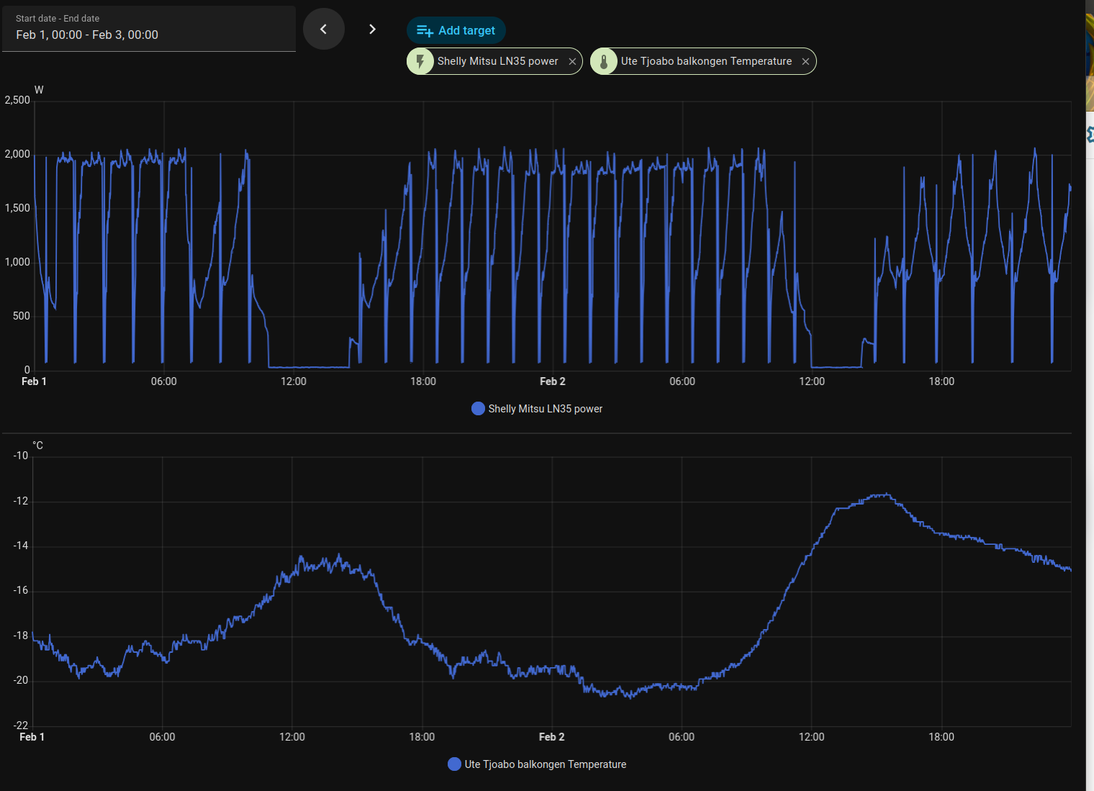The image size is (1094, 791).
Task: Click the thermometer icon on Ute Tjoabo chip
Action: (604, 61)
